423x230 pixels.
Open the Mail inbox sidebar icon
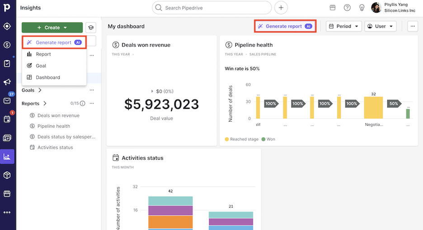[7, 101]
